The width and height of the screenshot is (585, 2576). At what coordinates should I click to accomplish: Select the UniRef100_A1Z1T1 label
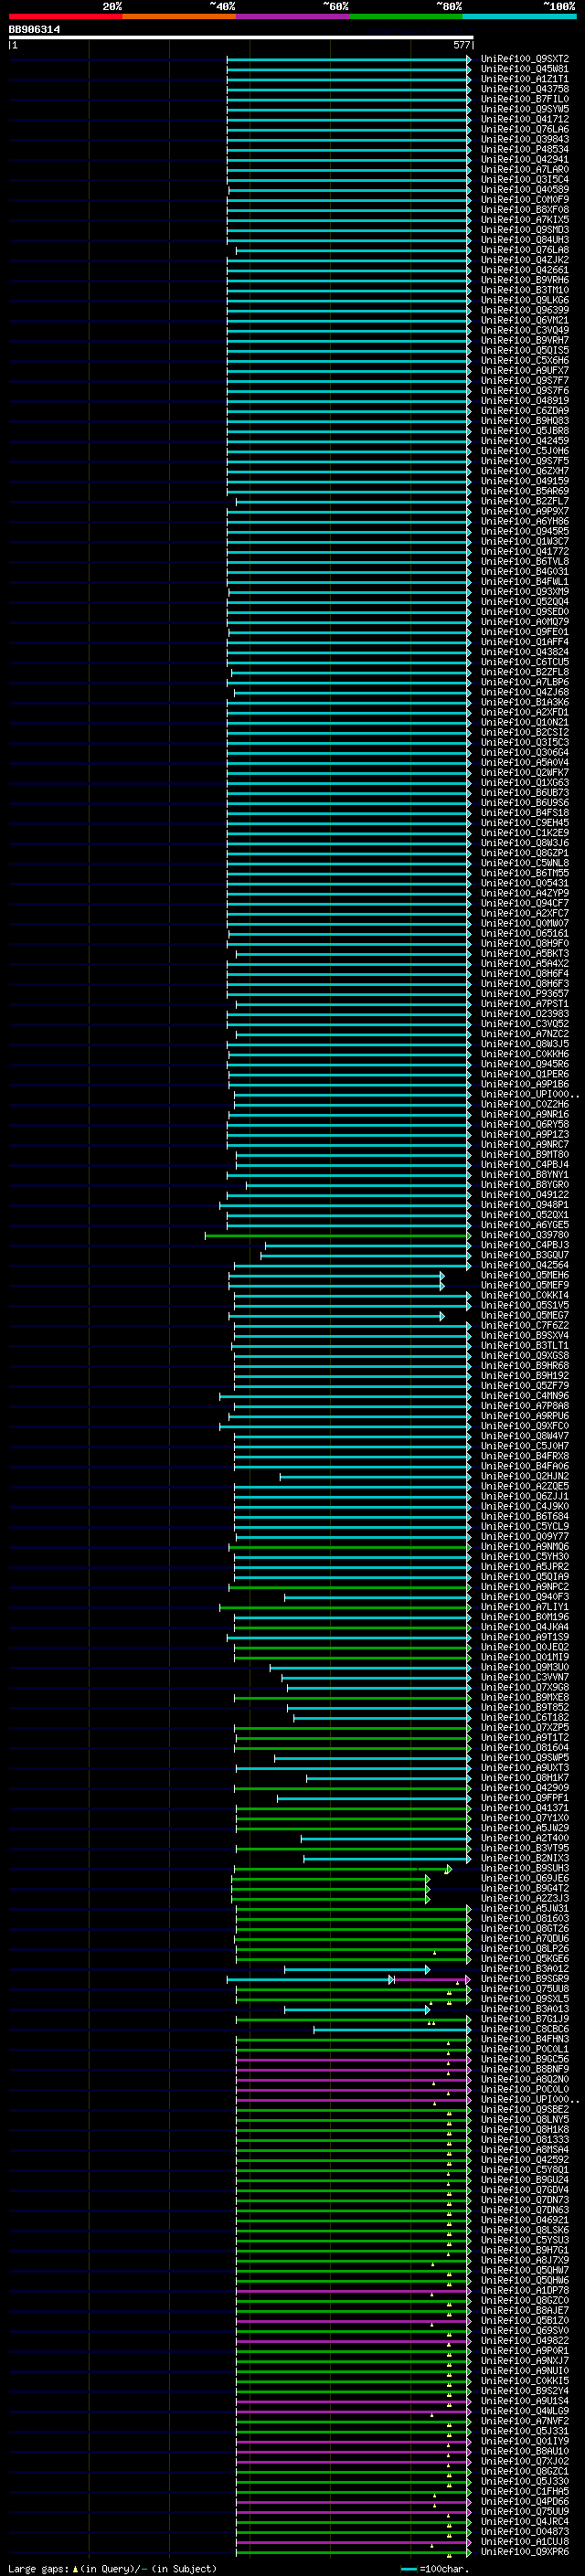pyautogui.click(x=525, y=79)
